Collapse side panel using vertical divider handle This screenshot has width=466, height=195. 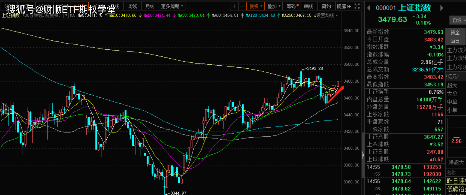point(363,155)
